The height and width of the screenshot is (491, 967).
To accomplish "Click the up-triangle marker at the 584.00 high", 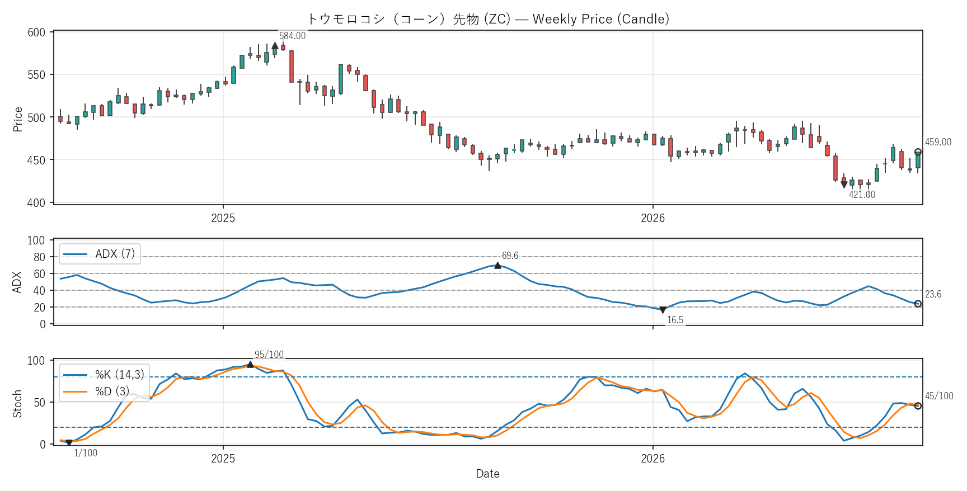I will click(x=275, y=46).
